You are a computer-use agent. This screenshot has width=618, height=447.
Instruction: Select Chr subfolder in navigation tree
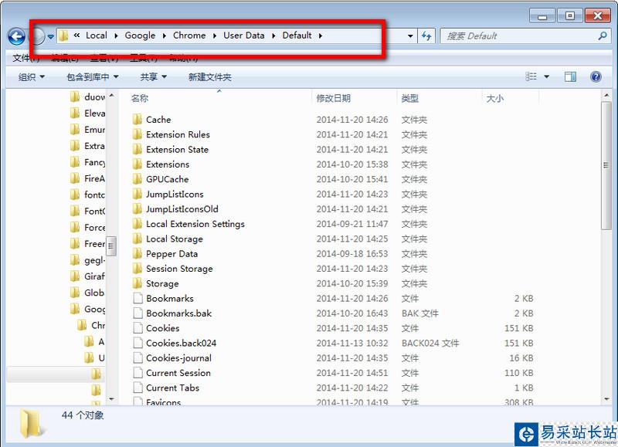coord(91,325)
